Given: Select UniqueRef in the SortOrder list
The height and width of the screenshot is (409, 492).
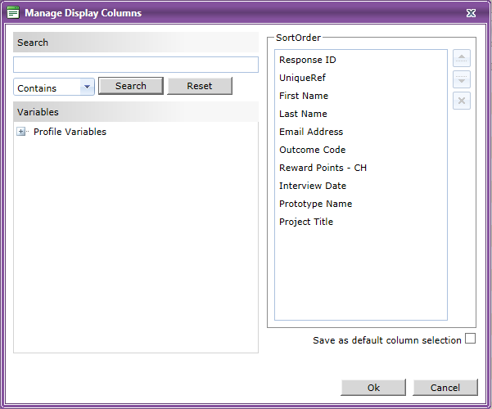Looking at the screenshot, I should [x=302, y=78].
